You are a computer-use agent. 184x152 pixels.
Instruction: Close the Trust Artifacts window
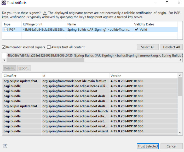tap(179, 3)
